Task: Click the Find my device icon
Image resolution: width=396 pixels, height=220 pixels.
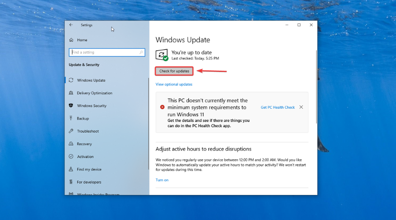Action: click(x=71, y=169)
